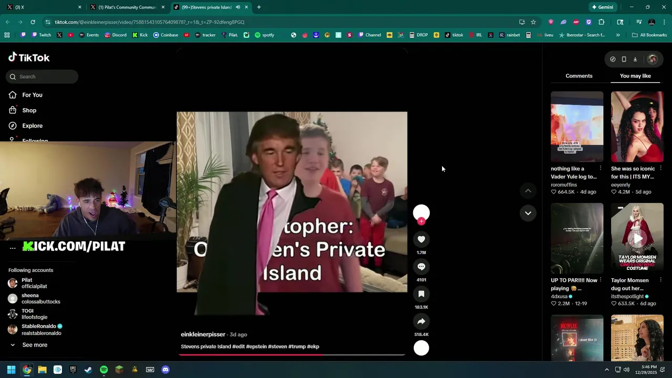Like the video with the heart icon

coord(421,239)
